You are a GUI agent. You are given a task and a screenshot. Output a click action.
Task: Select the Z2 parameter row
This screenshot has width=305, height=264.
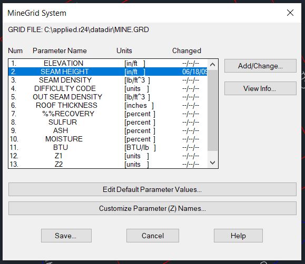pos(108,164)
